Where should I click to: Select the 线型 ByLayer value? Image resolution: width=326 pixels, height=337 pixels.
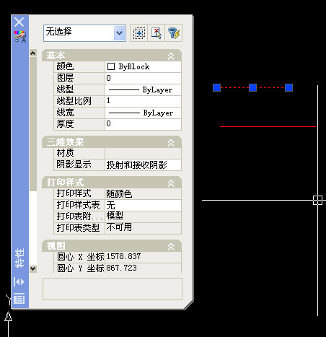(x=143, y=89)
